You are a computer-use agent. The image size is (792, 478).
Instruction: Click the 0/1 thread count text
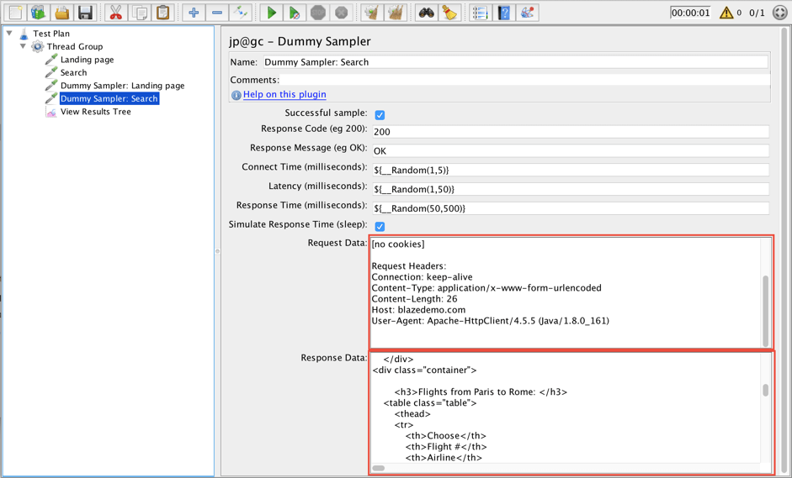(757, 13)
